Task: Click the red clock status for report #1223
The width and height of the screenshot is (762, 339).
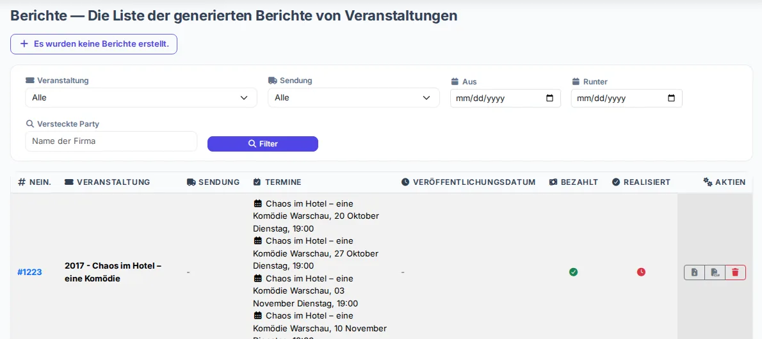Action: coord(641,272)
